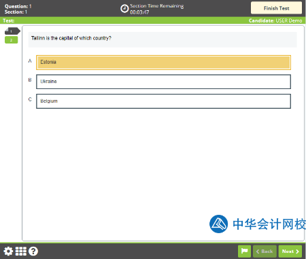Click the section time remaining display
Screen dimensions: 306x259
tap(156, 9)
